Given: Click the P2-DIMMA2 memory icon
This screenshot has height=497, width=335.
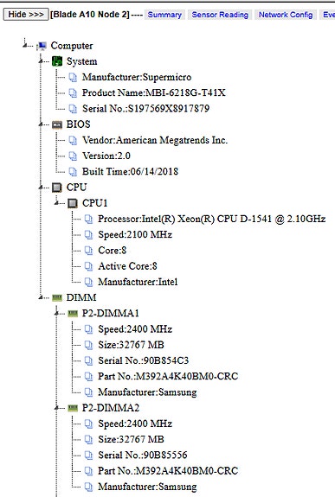Looking at the screenshot, I should 73,408.
